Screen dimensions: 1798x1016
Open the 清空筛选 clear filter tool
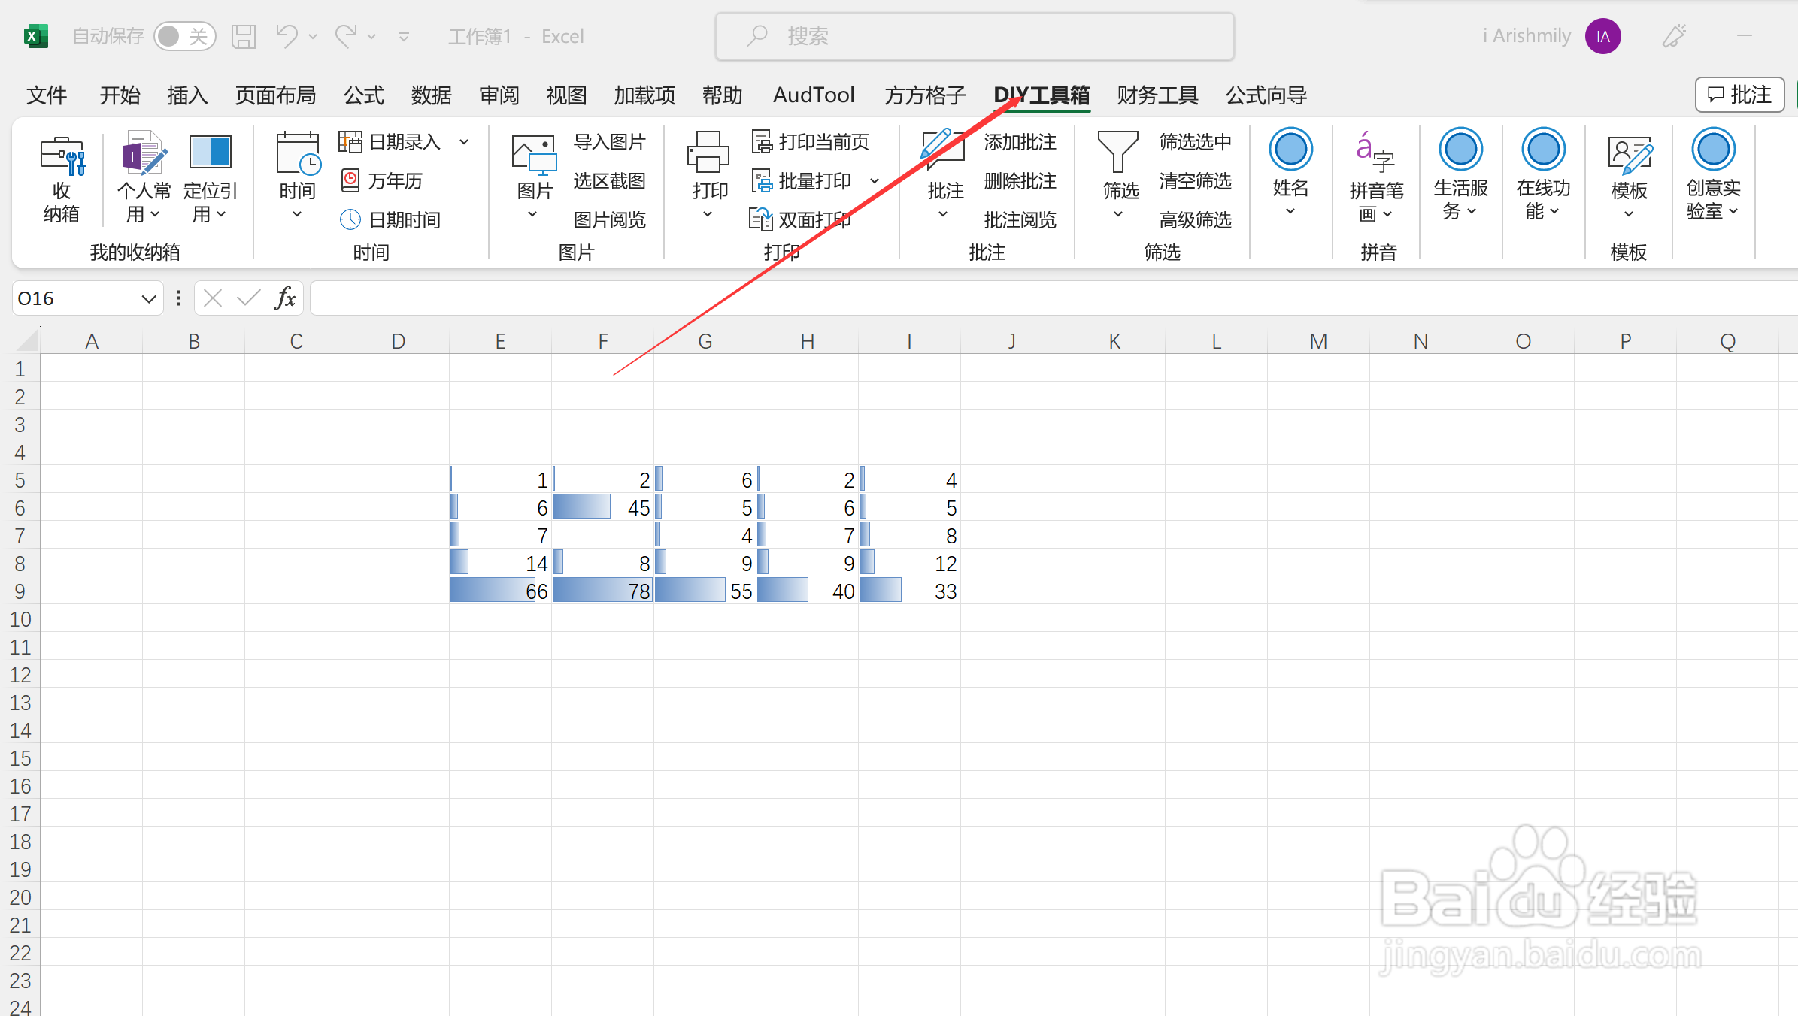1196,180
